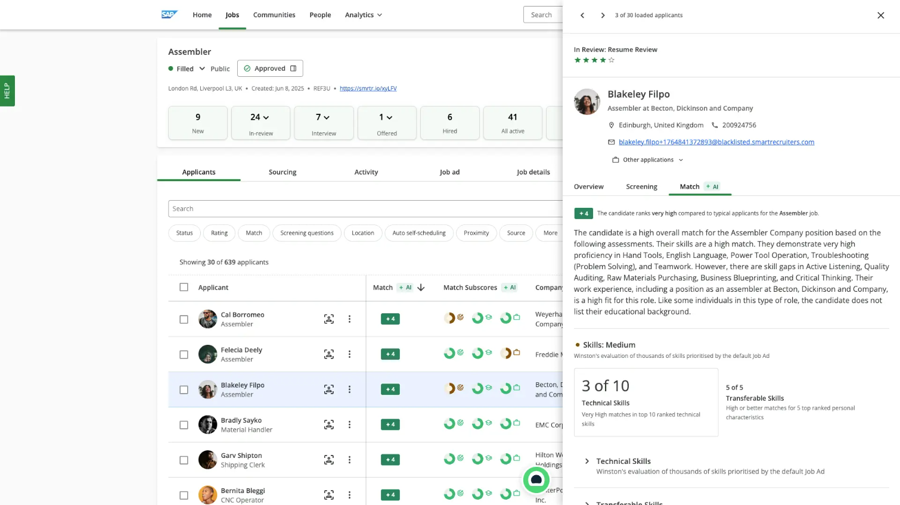Set the rating to the fifth star
The width and height of the screenshot is (900, 505).
click(x=612, y=60)
